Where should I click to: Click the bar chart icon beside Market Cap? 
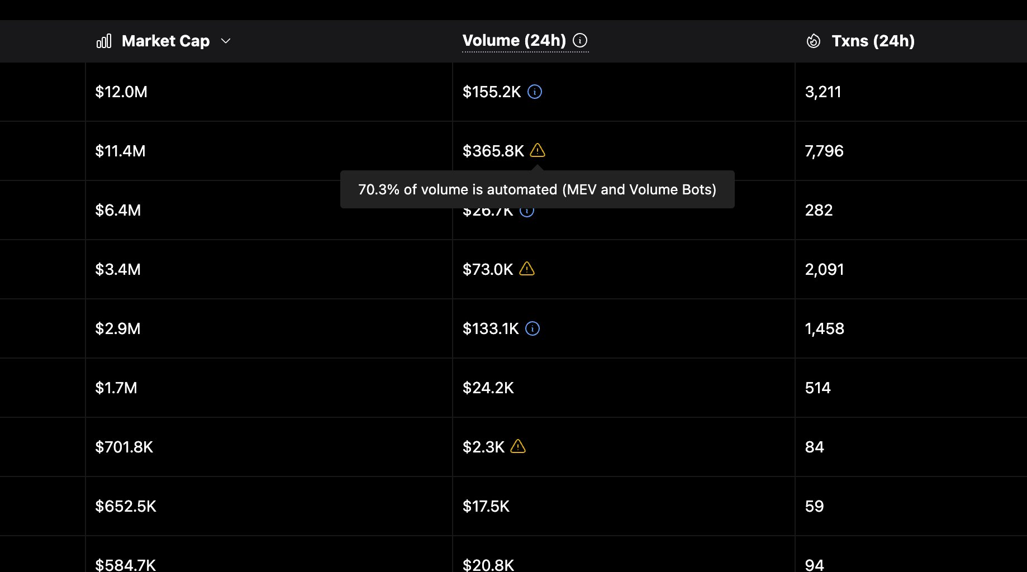[104, 41]
